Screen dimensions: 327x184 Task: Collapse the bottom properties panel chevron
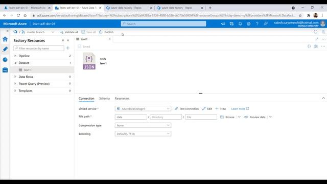coord(323,98)
